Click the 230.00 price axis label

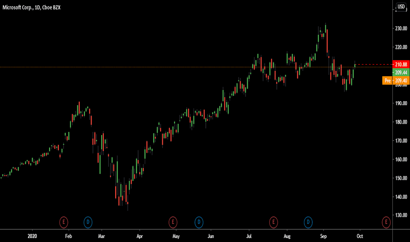click(x=401, y=29)
